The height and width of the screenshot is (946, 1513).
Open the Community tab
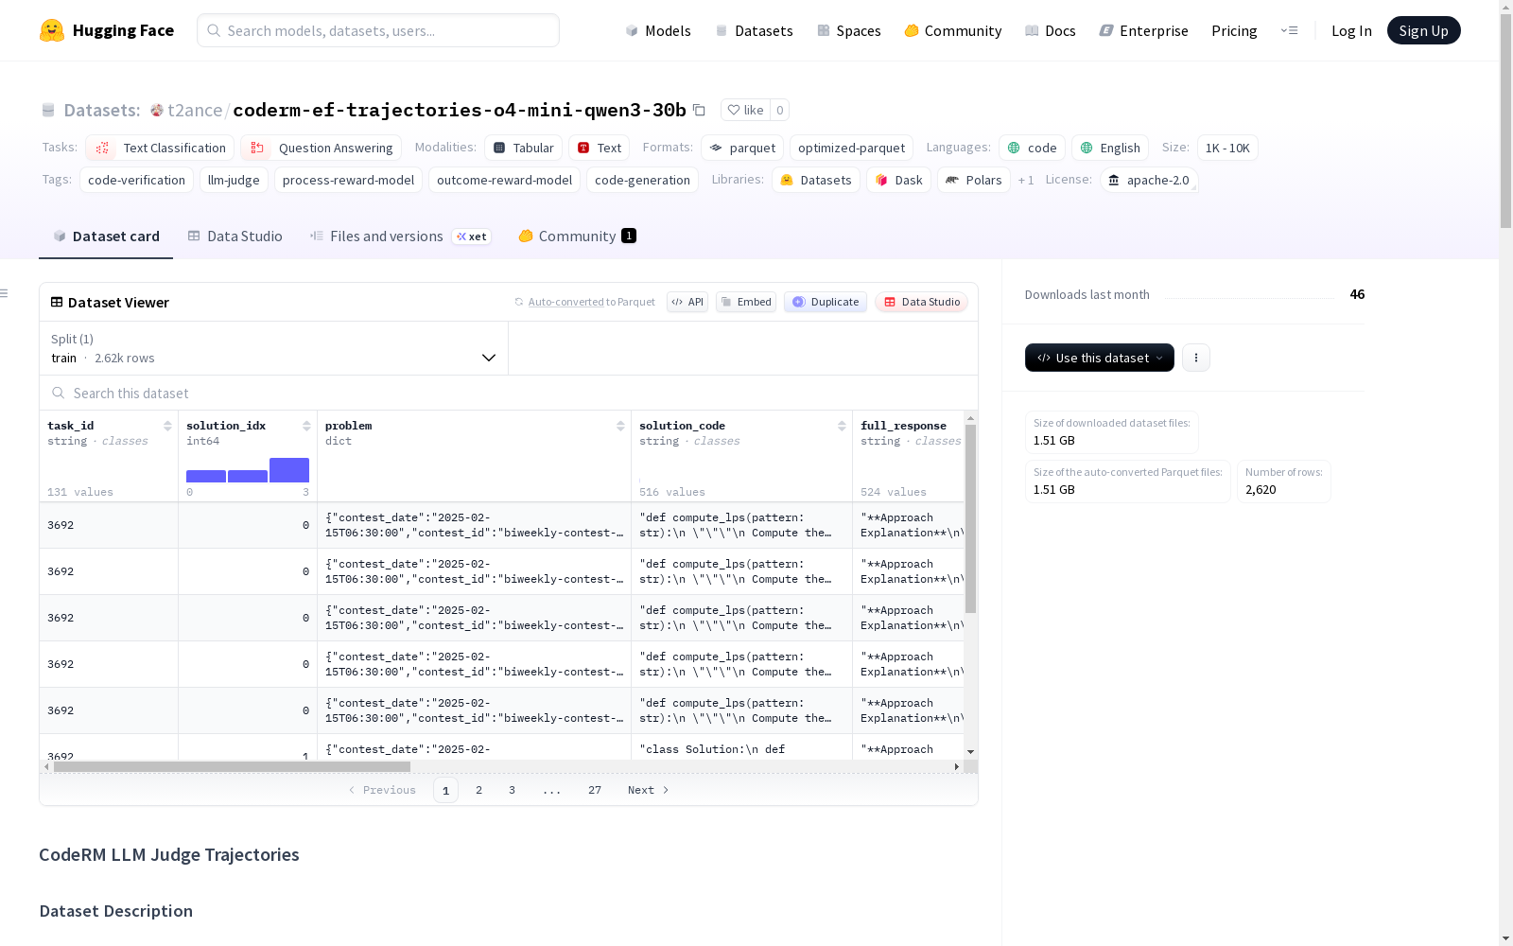tap(577, 236)
